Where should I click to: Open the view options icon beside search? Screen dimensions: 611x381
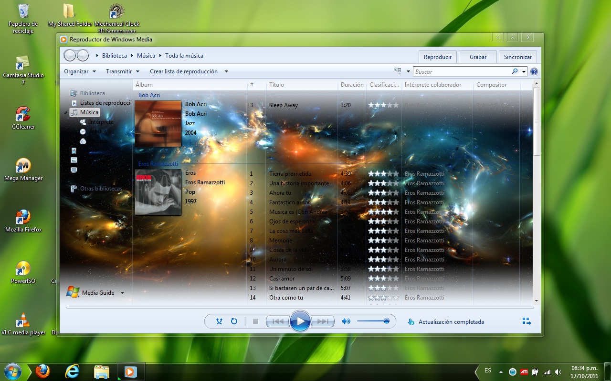pyautogui.click(x=399, y=70)
